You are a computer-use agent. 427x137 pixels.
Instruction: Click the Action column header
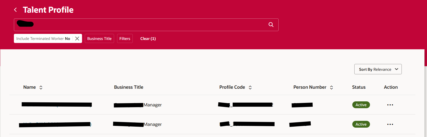[x=391, y=87]
